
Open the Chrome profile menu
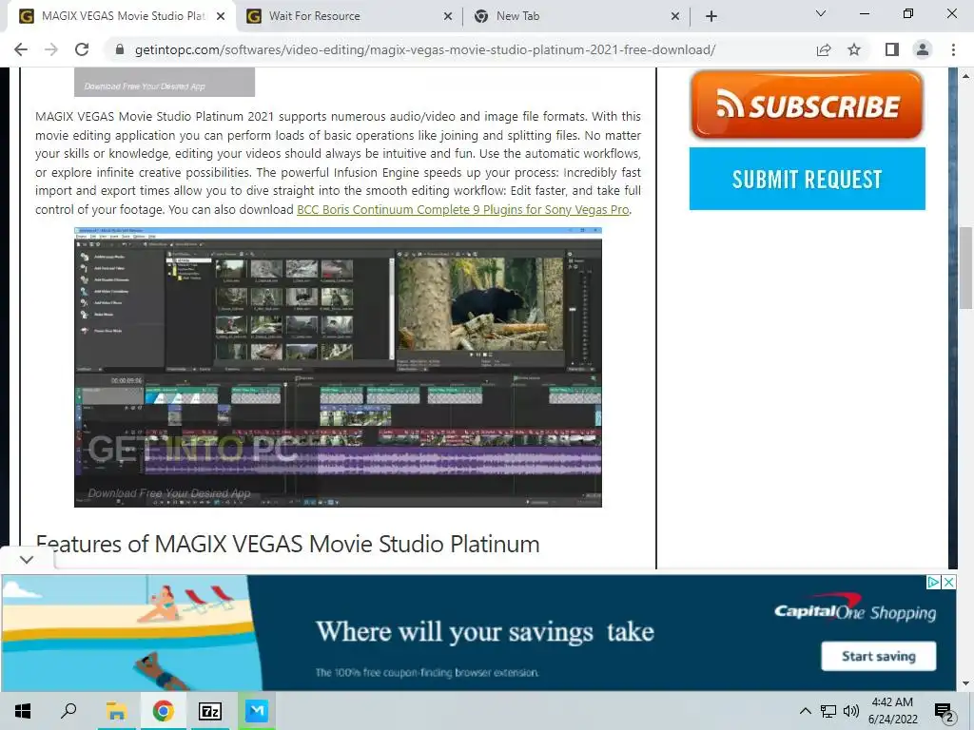point(923,49)
